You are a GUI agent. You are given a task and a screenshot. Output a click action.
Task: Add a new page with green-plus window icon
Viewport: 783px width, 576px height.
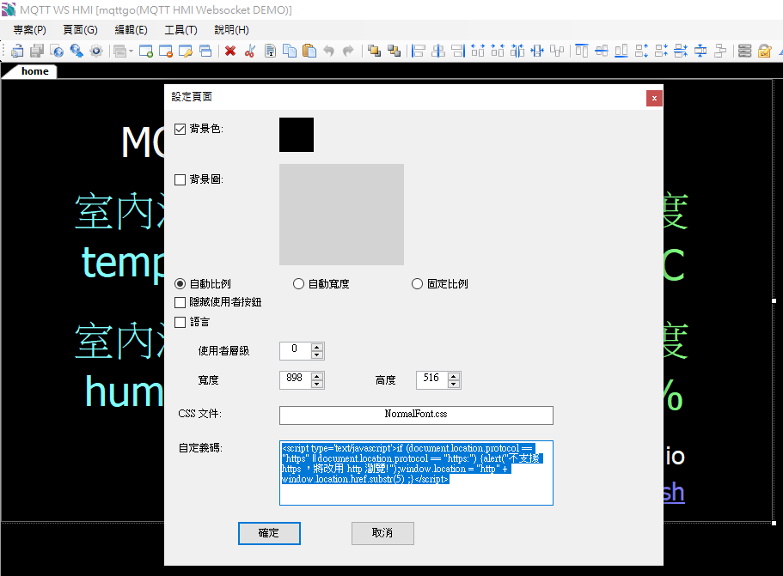pyautogui.click(x=146, y=51)
